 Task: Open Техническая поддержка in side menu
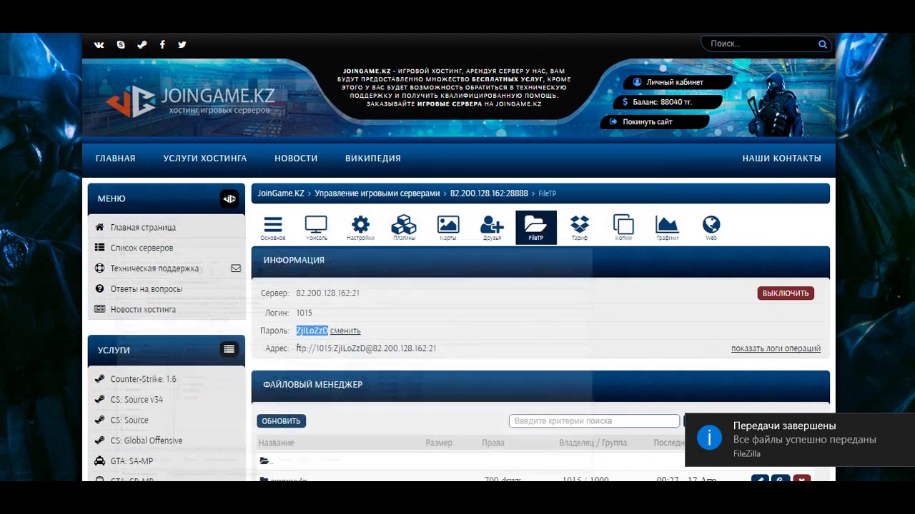click(154, 268)
